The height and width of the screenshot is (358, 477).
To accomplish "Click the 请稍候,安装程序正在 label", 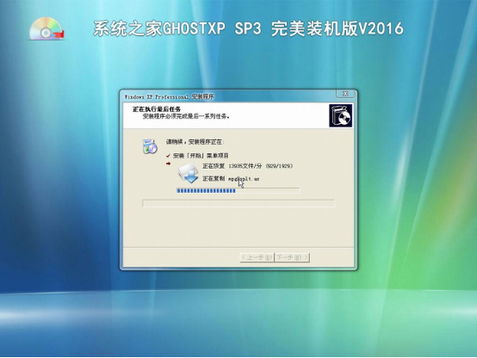I will click(x=195, y=142).
